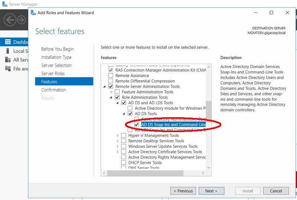Close the Add Roles and Features Wizard window
This screenshot has width=297, height=200.
(x=287, y=13)
